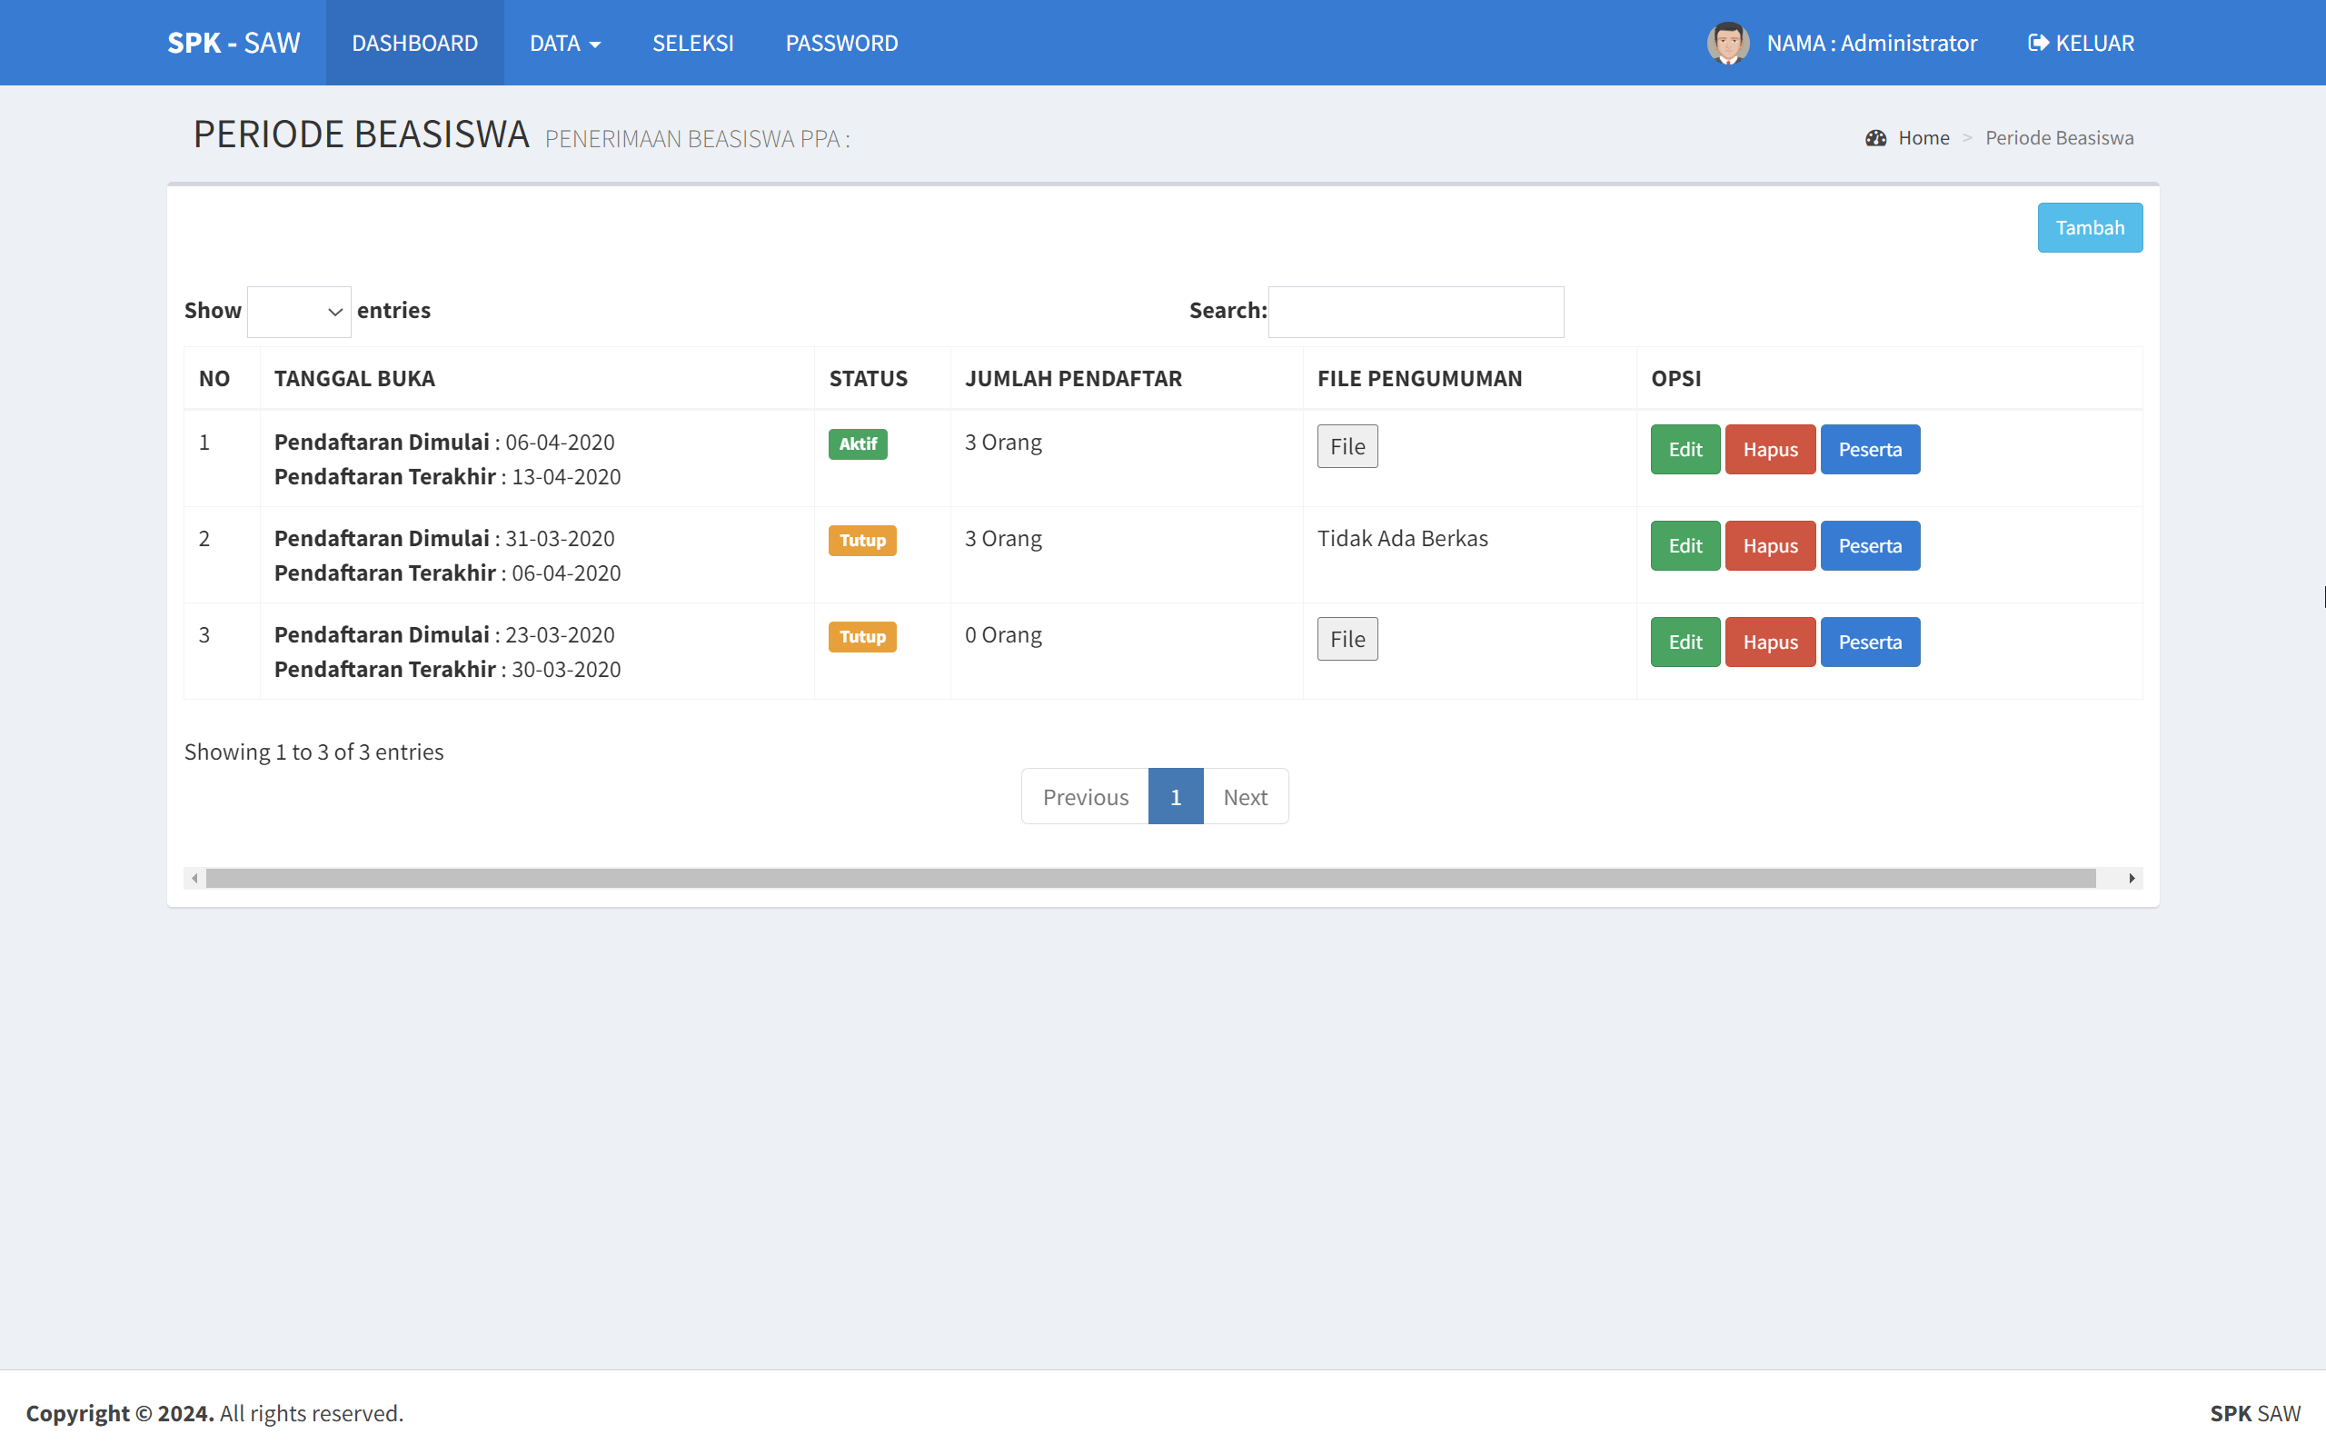Hapus the second scholarship period
Image resolution: width=2326 pixels, height=1454 pixels.
[1770, 545]
